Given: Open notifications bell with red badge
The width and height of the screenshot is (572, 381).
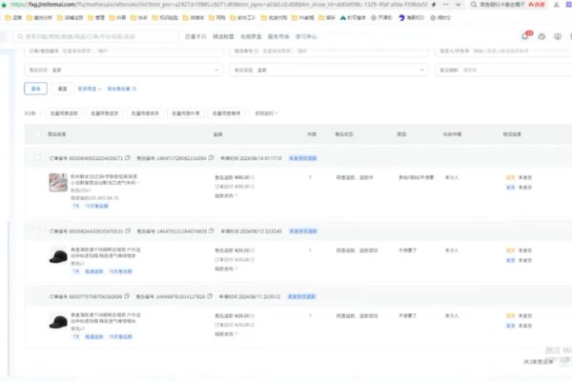Looking at the screenshot, I should (525, 36).
